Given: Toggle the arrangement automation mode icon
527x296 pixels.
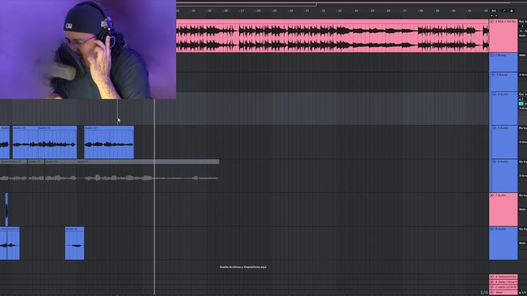Looking at the screenshot, I should point(504,11).
